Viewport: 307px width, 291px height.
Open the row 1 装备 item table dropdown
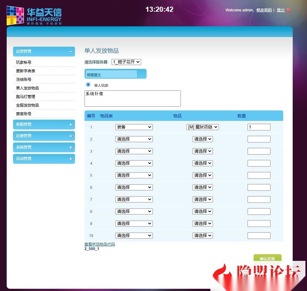[x=134, y=127]
